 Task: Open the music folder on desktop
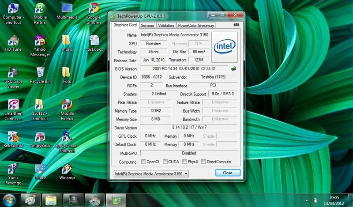coord(67,43)
